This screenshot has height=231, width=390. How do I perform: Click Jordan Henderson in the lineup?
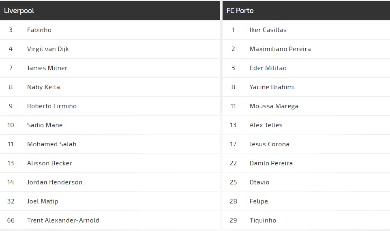pos(55,182)
